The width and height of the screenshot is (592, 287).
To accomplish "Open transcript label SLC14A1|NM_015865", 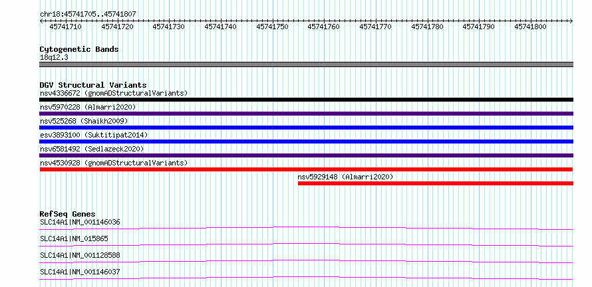I will point(74,239).
